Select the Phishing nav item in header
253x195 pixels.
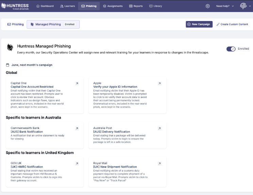point(89,6)
